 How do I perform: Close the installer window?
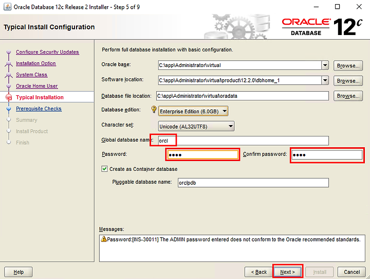359,7
